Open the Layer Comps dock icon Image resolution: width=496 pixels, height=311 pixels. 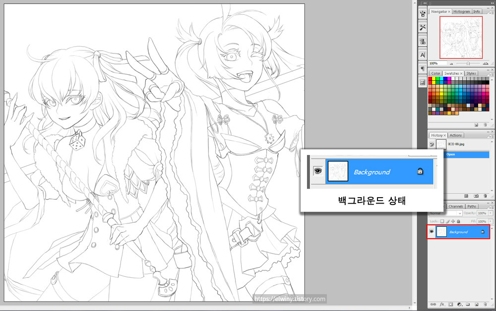[423, 82]
